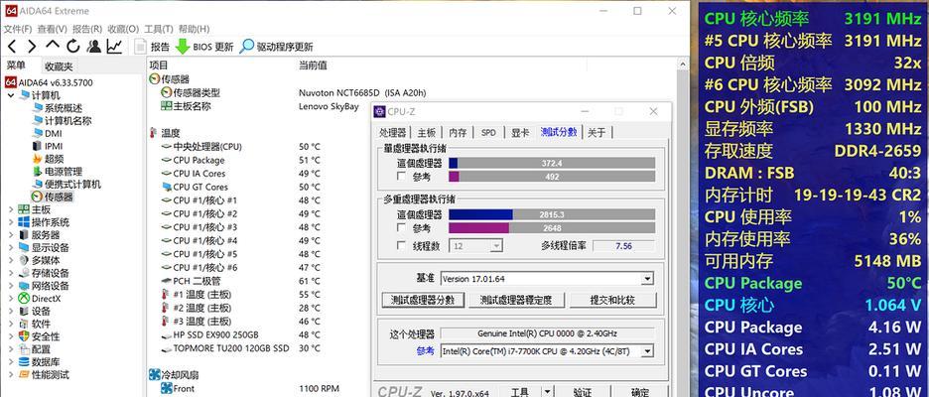Click CPU-Z 验证 button
Viewport: 929px width, 397px height.
(x=583, y=391)
